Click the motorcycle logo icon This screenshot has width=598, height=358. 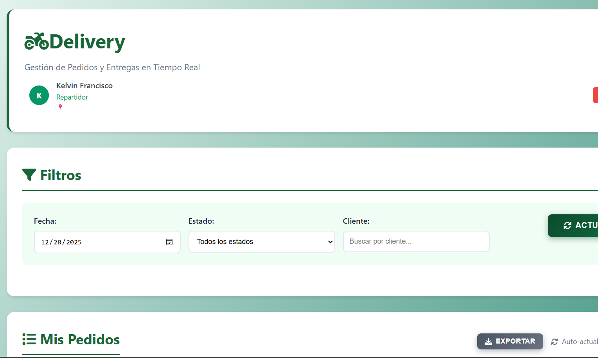tap(36, 41)
